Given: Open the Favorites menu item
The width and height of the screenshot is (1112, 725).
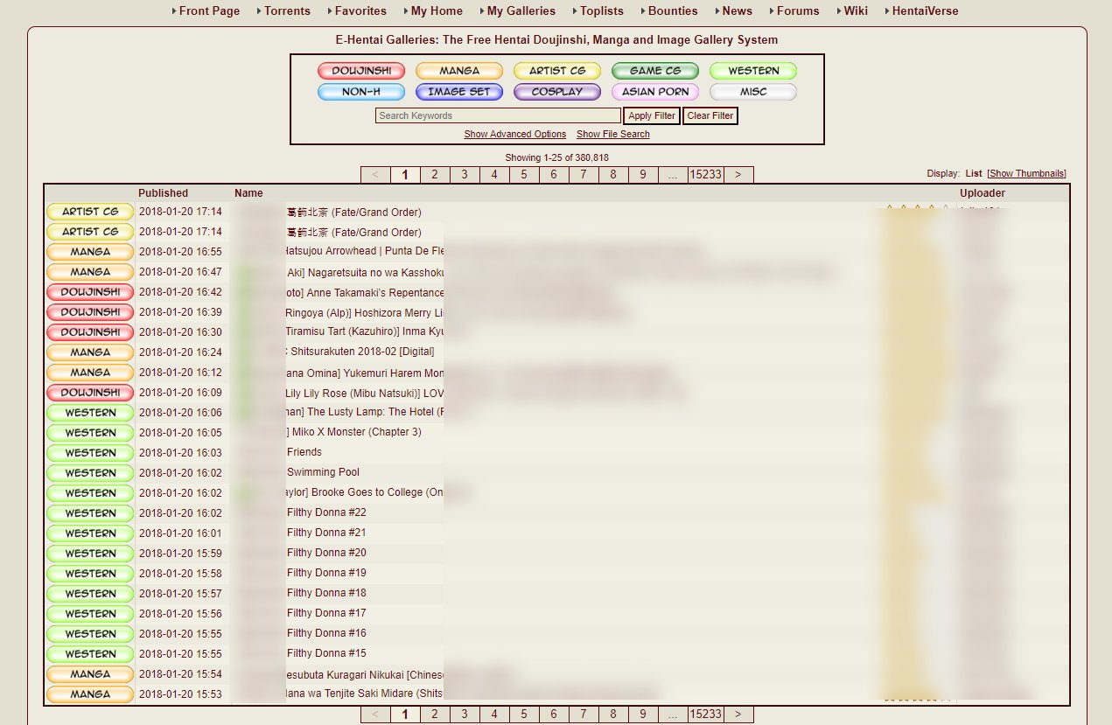Looking at the screenshot, I should click(x=360, y=11).
